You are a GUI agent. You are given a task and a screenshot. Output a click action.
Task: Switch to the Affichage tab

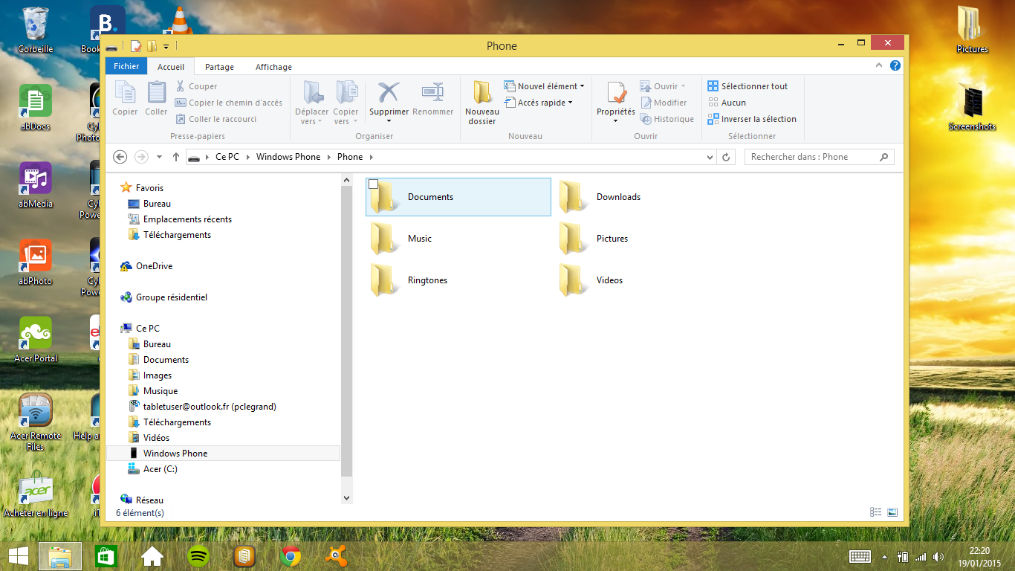pyautogui.click(x=273, y=67)
